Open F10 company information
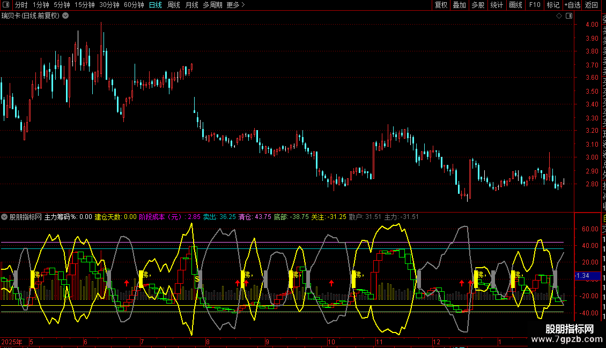Viewport: 606px width, 348px height. point(535,5)
